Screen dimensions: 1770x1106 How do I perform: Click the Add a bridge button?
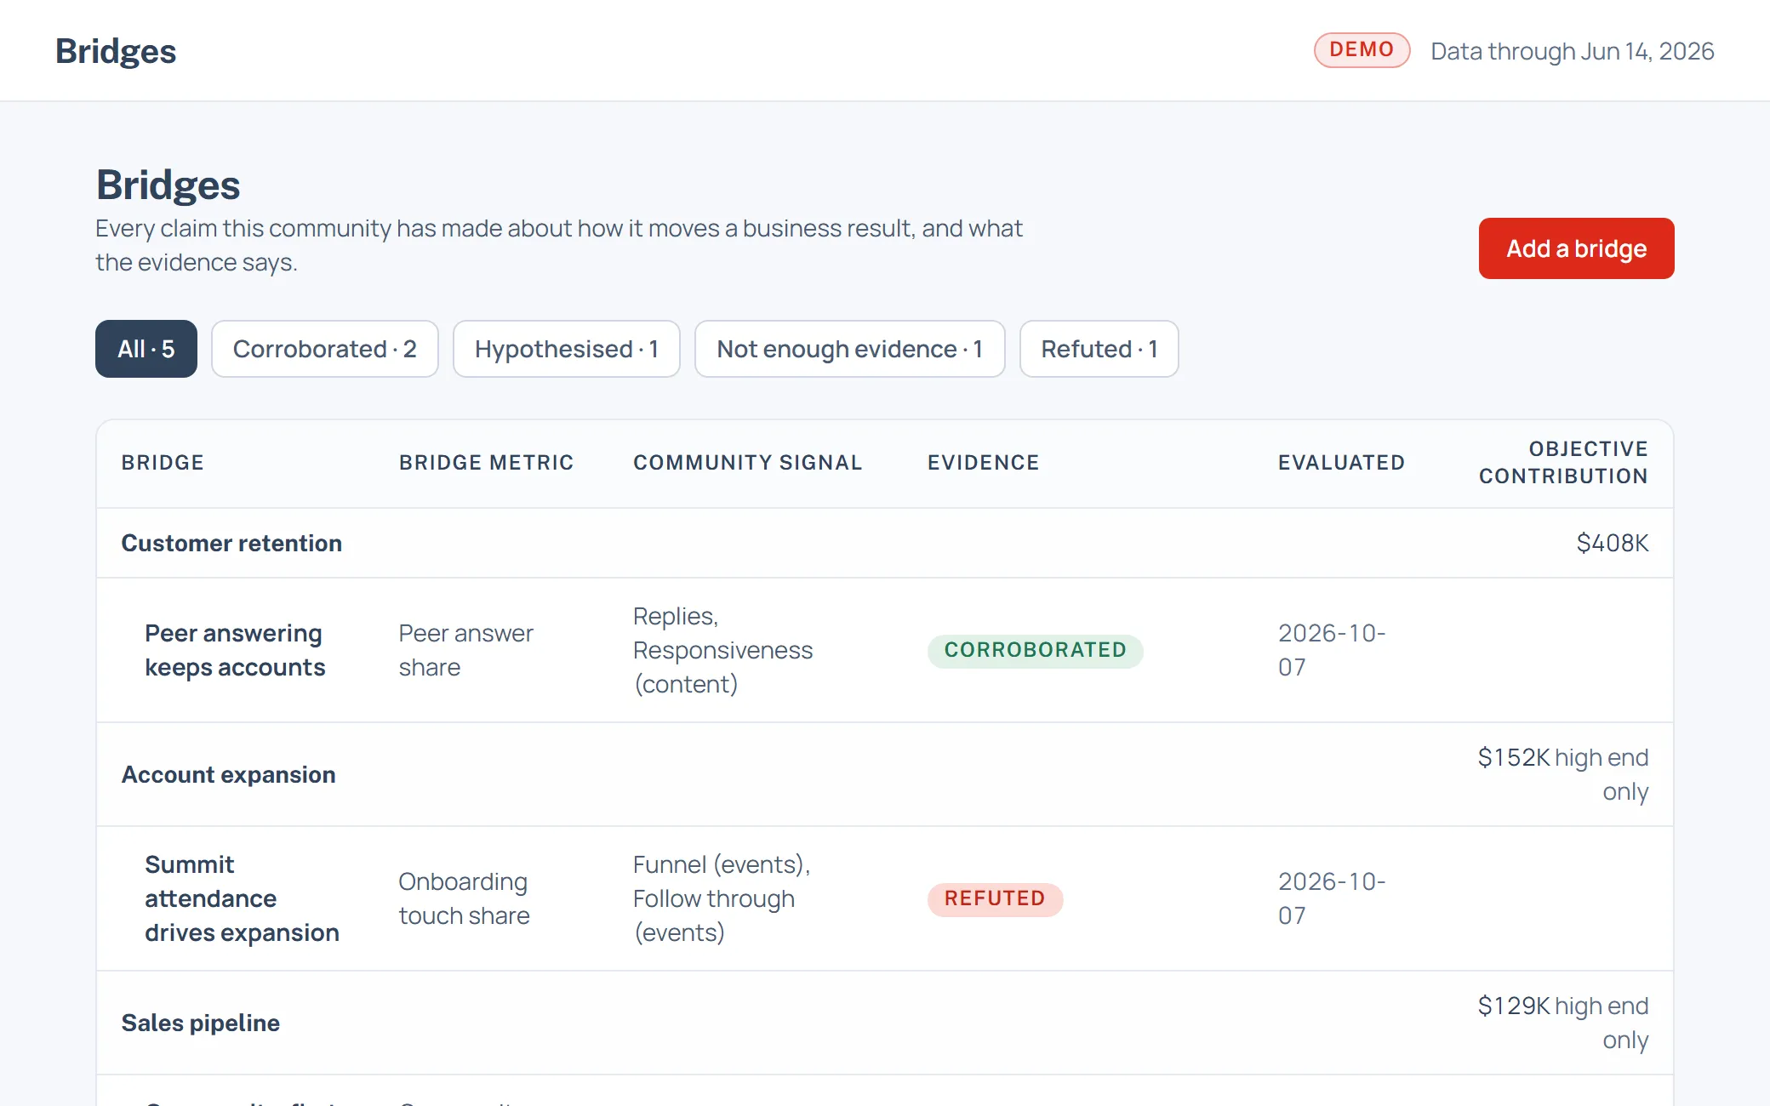pos(1576,248)
